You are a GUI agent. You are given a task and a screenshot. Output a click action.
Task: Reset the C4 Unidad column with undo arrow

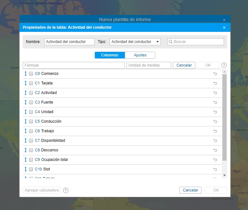pos(215,112)
